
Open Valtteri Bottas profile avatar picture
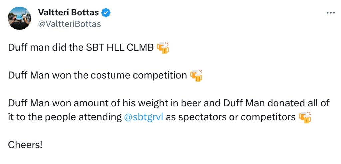pos(19,18)
